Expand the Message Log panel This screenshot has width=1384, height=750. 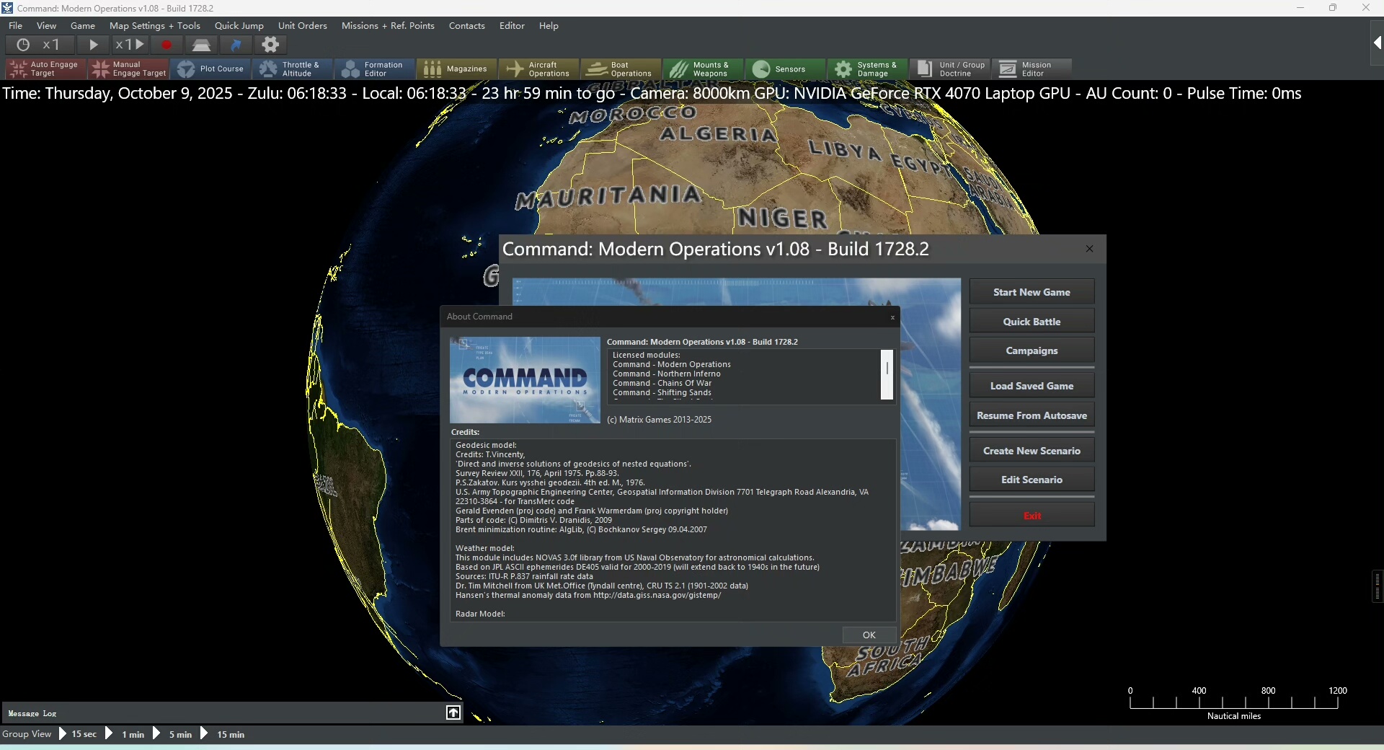tap(453, 712)
